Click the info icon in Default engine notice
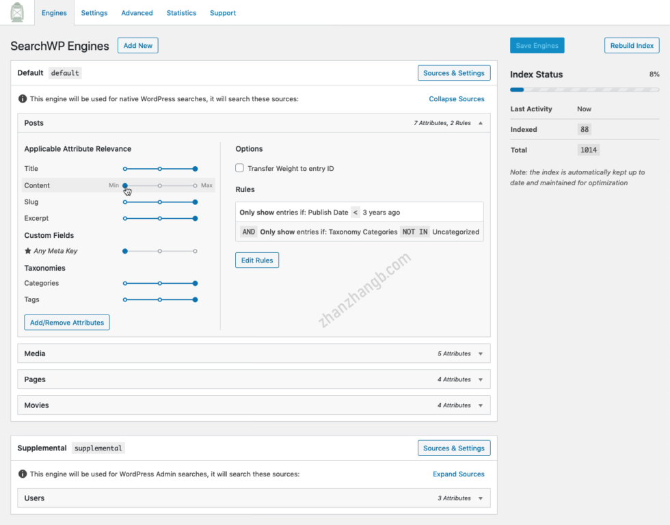 point(23,99)
